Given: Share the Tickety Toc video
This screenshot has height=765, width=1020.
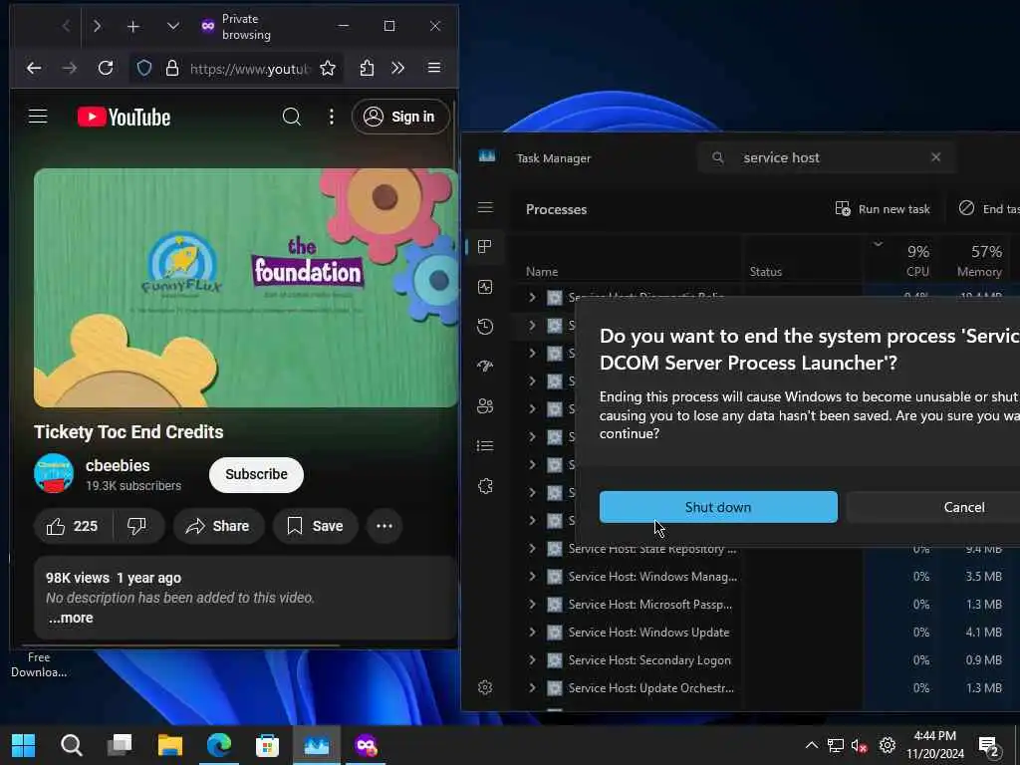Looking at the screenshot, I should coord(218,526).
